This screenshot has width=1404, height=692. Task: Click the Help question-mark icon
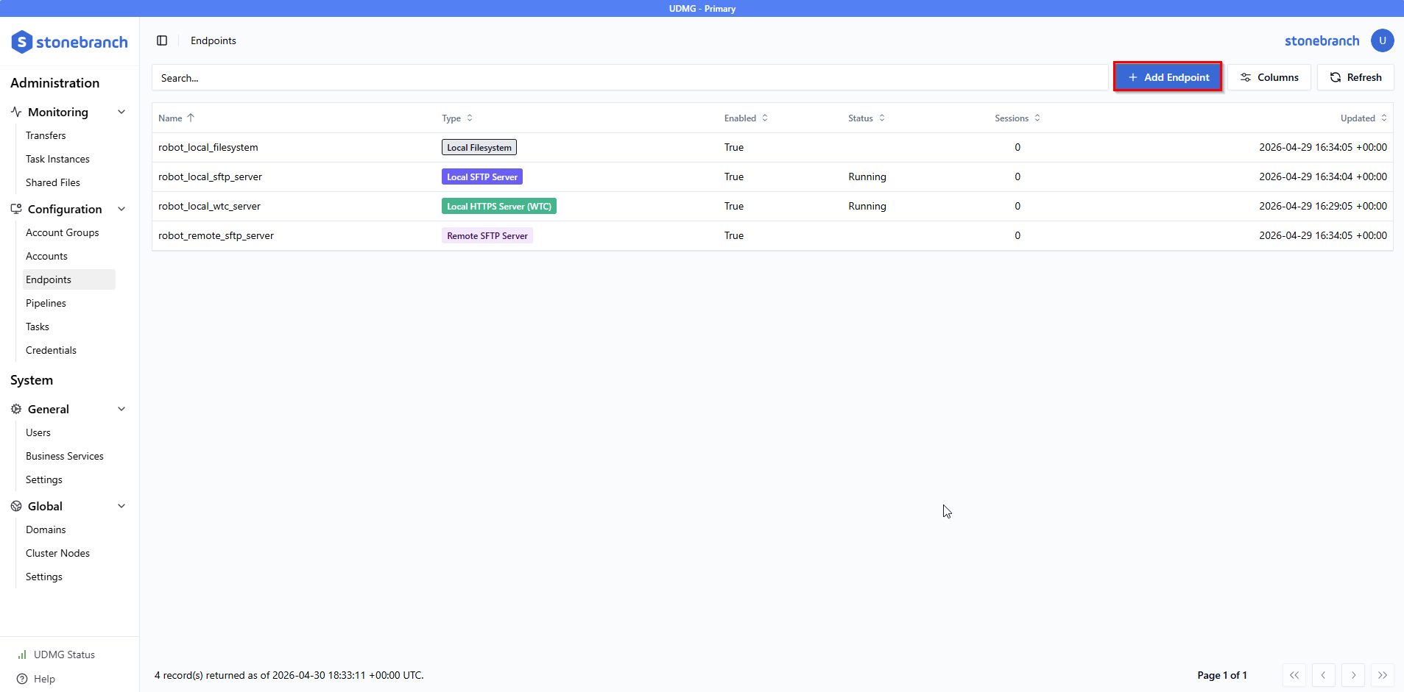point(22,679)
